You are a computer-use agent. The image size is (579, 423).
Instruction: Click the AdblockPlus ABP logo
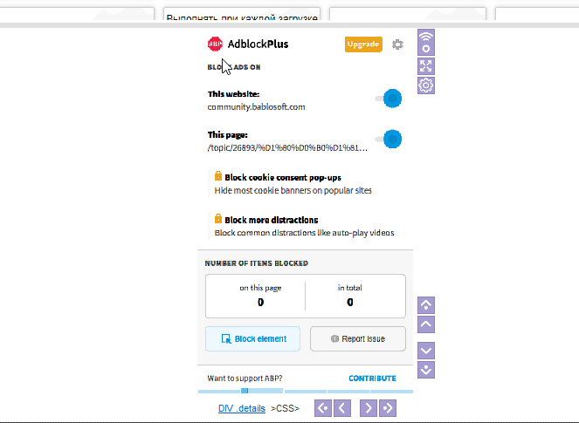[x=215, y=44]
